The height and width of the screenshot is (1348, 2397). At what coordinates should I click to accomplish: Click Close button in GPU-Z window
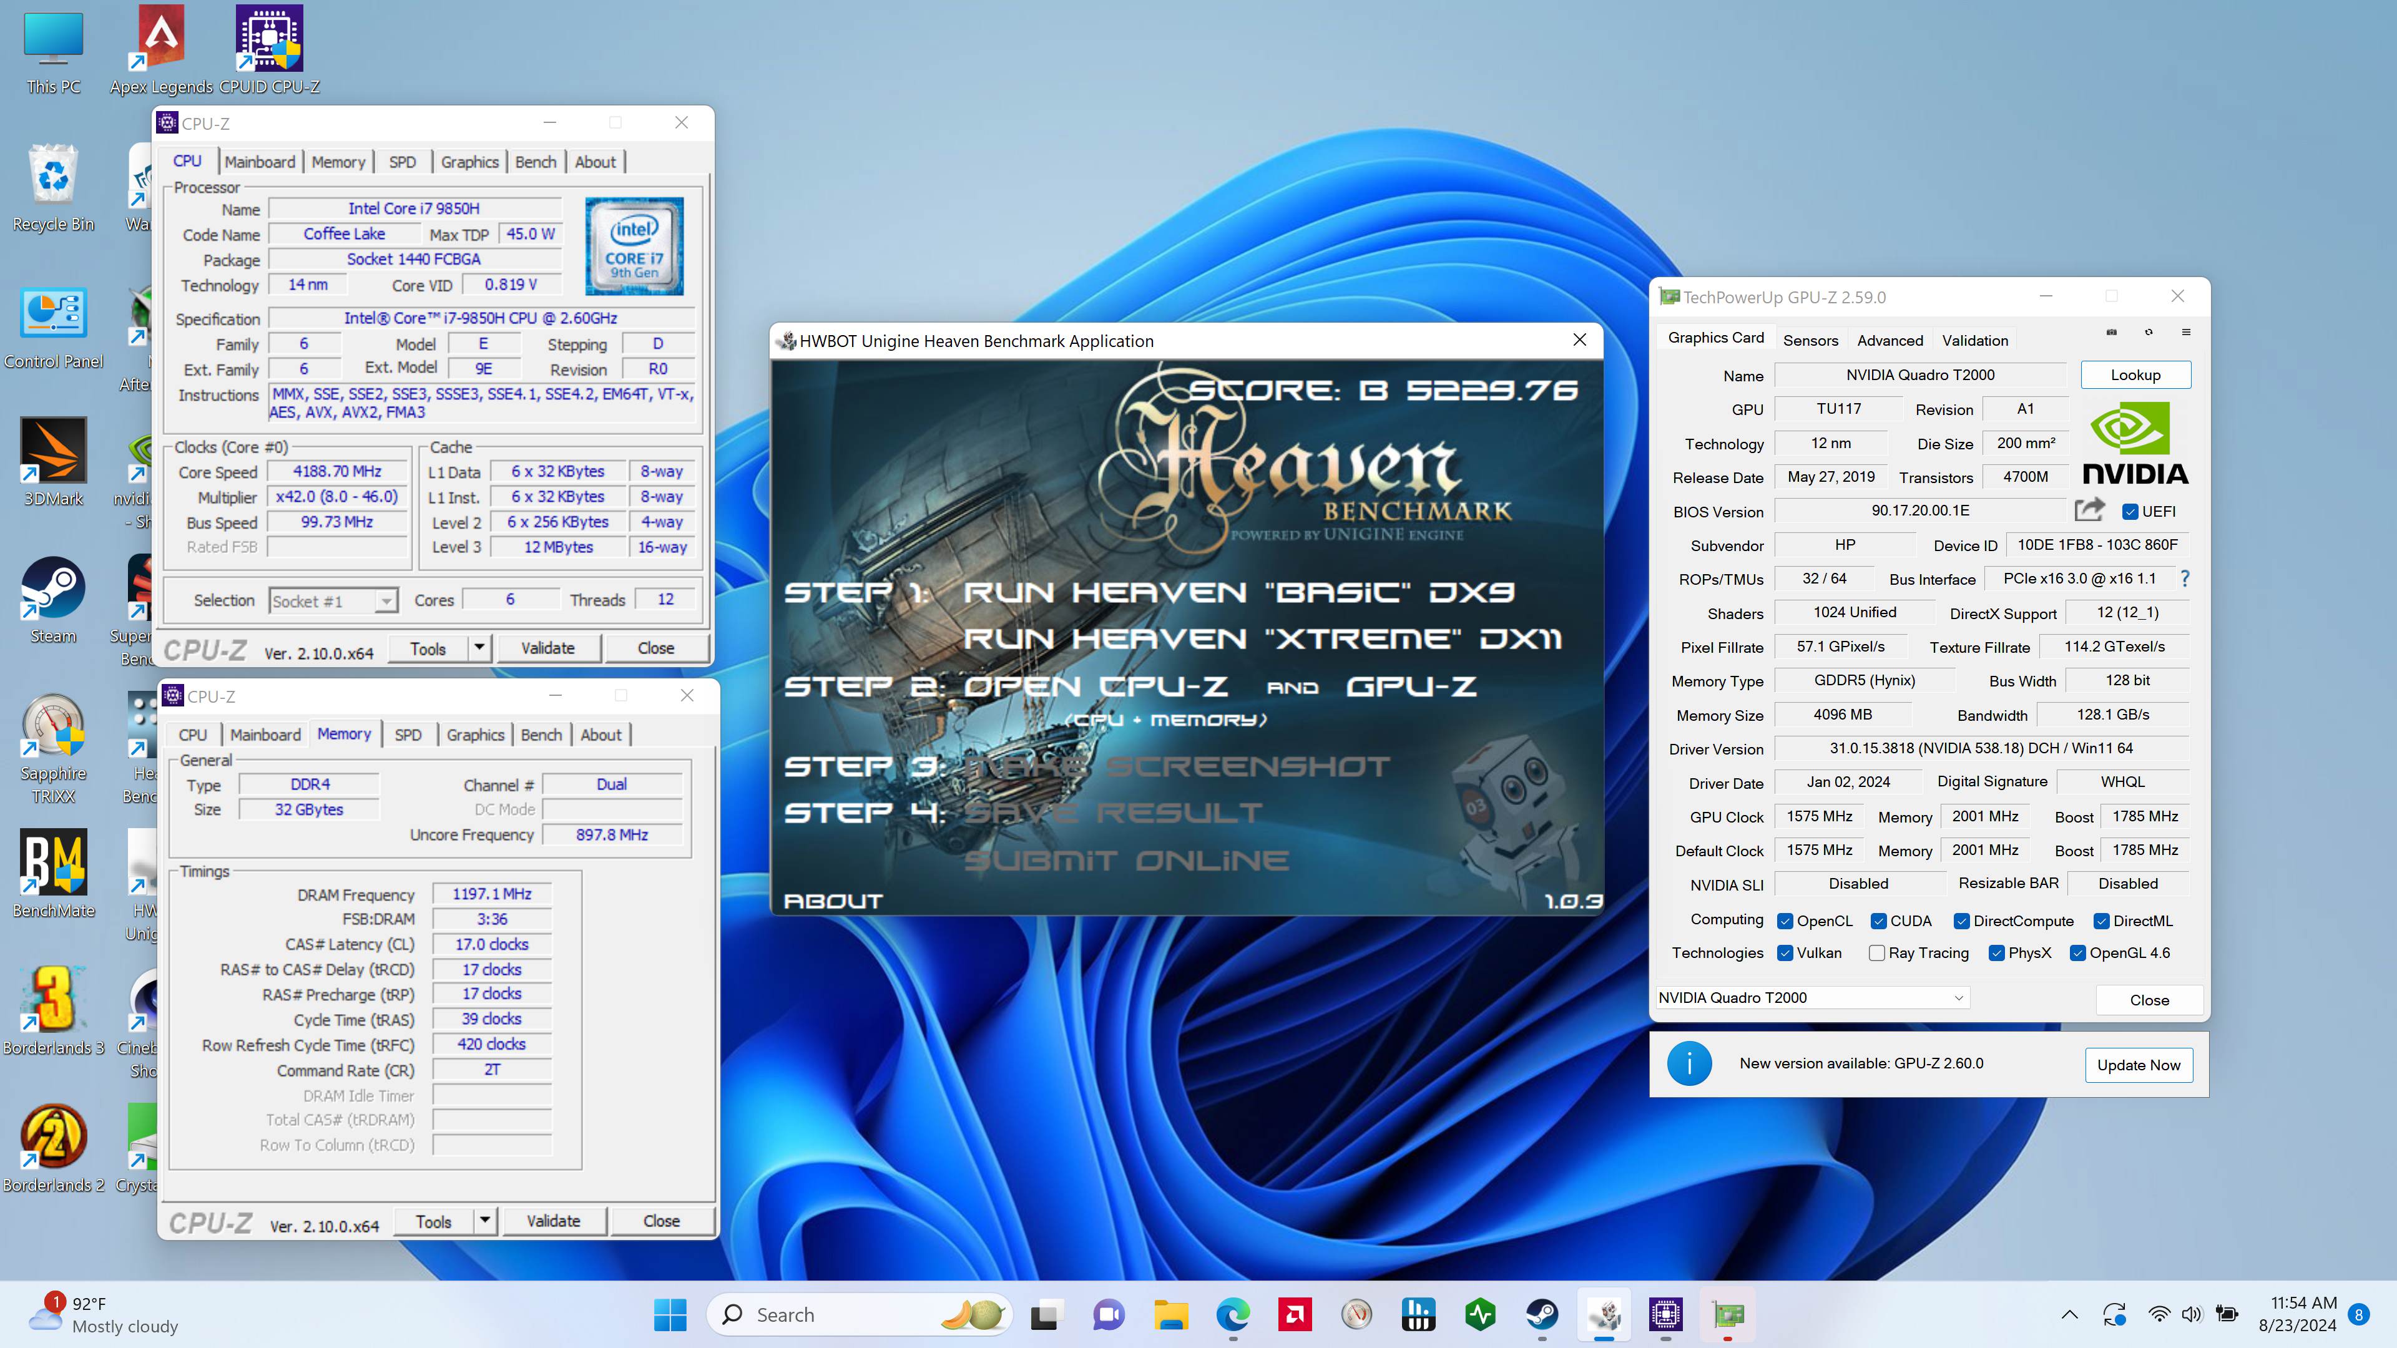coord(2149,1000)
